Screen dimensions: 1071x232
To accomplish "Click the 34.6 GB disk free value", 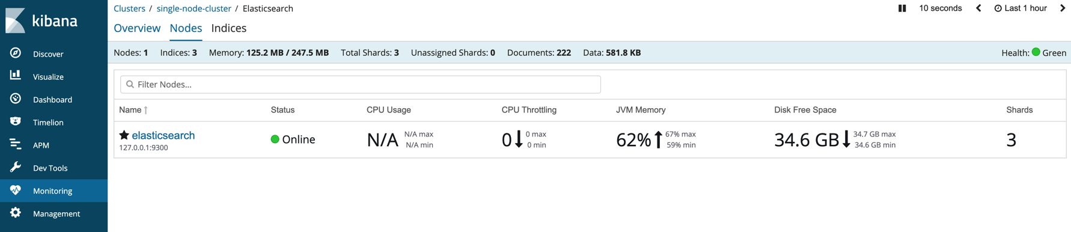I will point(807,139).
